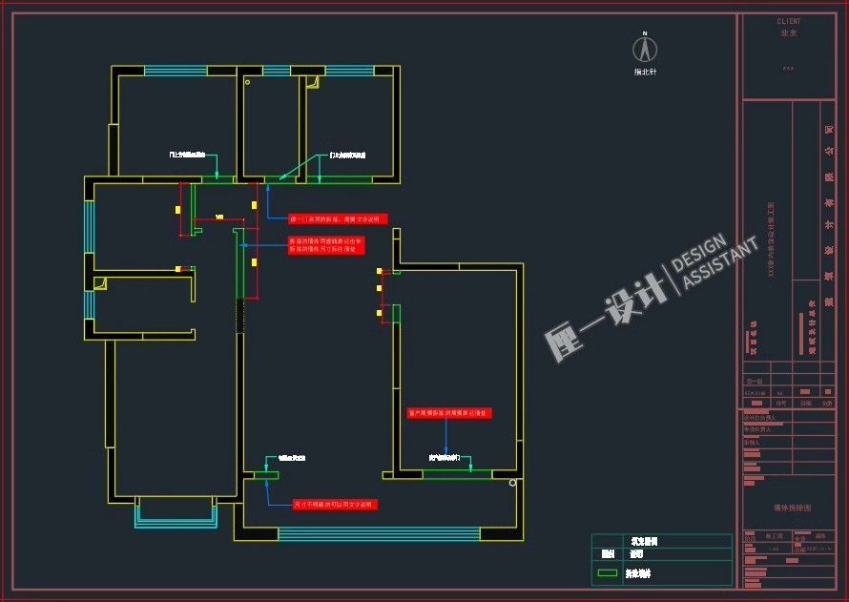Click the red annotation box inside the right room

(448, 413)
